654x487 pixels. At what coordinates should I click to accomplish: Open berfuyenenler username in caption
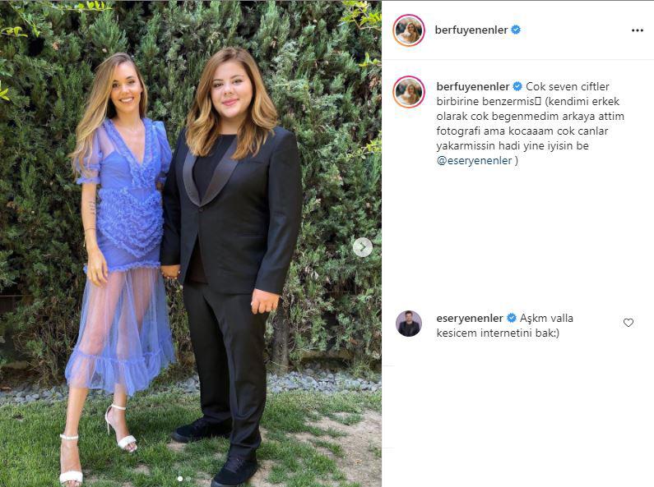point(473,86)
